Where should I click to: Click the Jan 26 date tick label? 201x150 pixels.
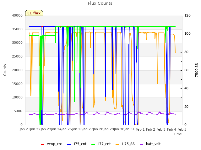pos(77,129)
